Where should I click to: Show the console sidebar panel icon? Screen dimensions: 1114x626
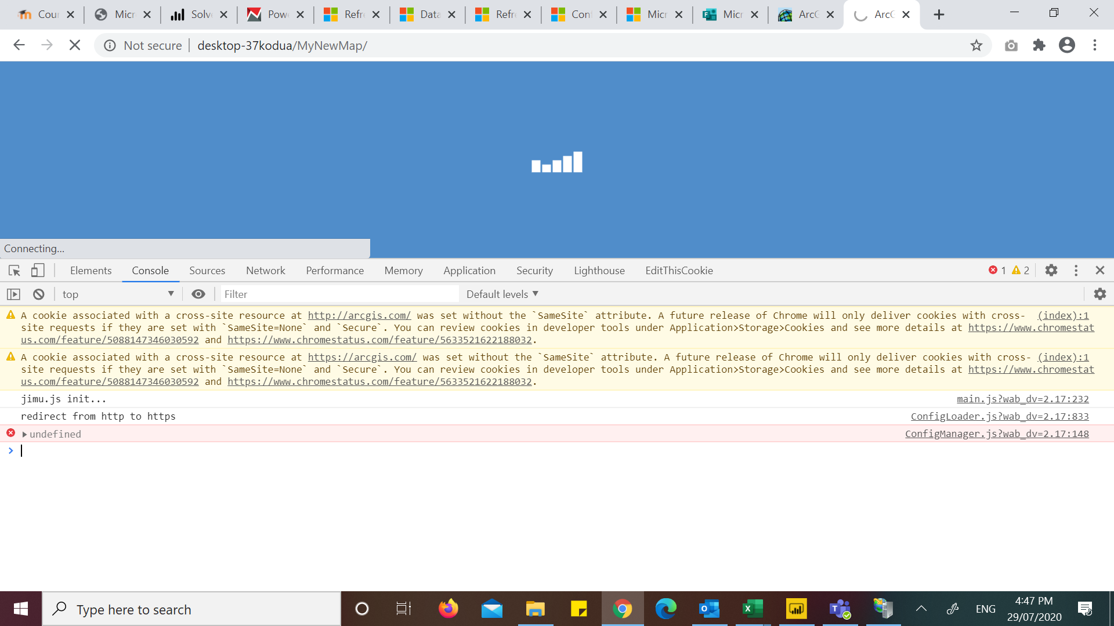(x=13, y=294)
